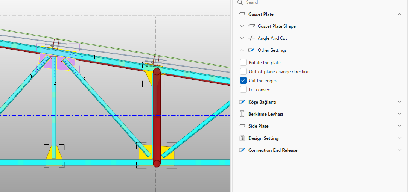Click the Other Settings pencil icon
The height and width of the screenshot is (192, 408).
point(251,50)
